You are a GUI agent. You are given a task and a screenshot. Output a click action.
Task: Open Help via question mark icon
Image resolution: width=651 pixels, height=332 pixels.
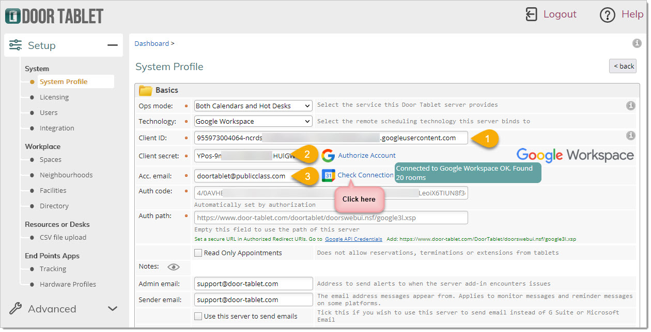tap(607, 15)
